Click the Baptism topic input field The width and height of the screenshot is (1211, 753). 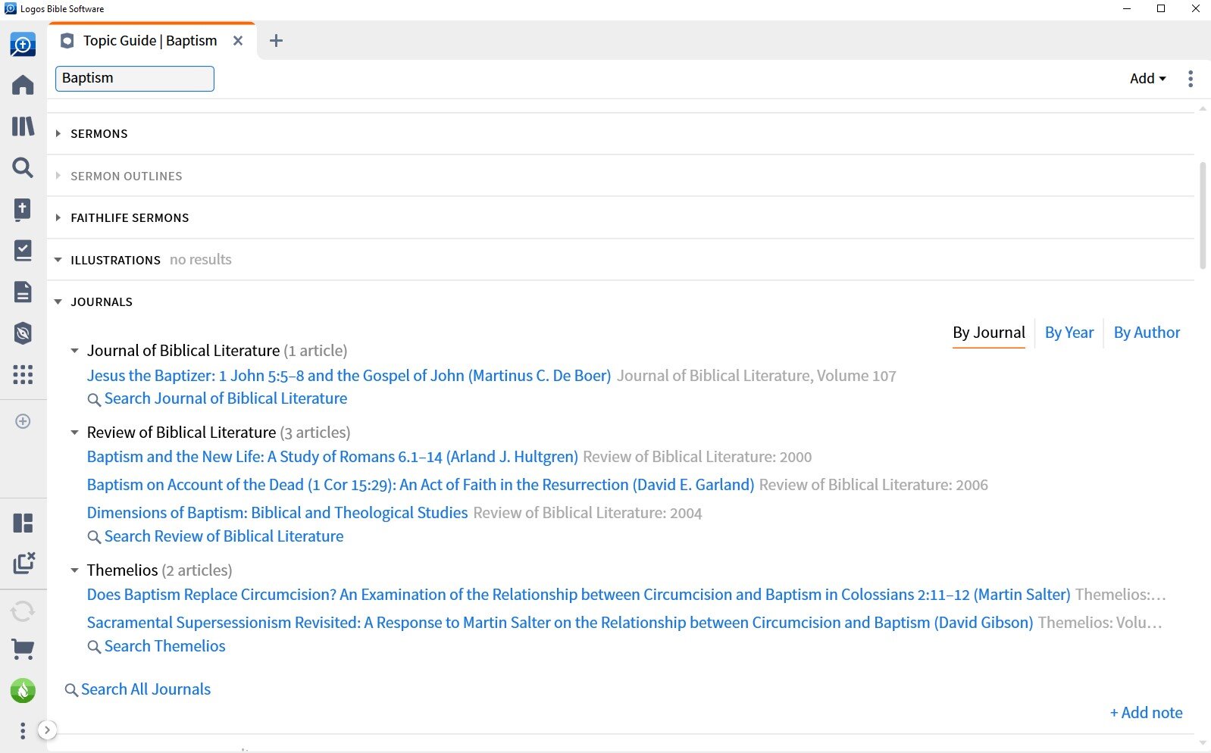click(135, 79)
